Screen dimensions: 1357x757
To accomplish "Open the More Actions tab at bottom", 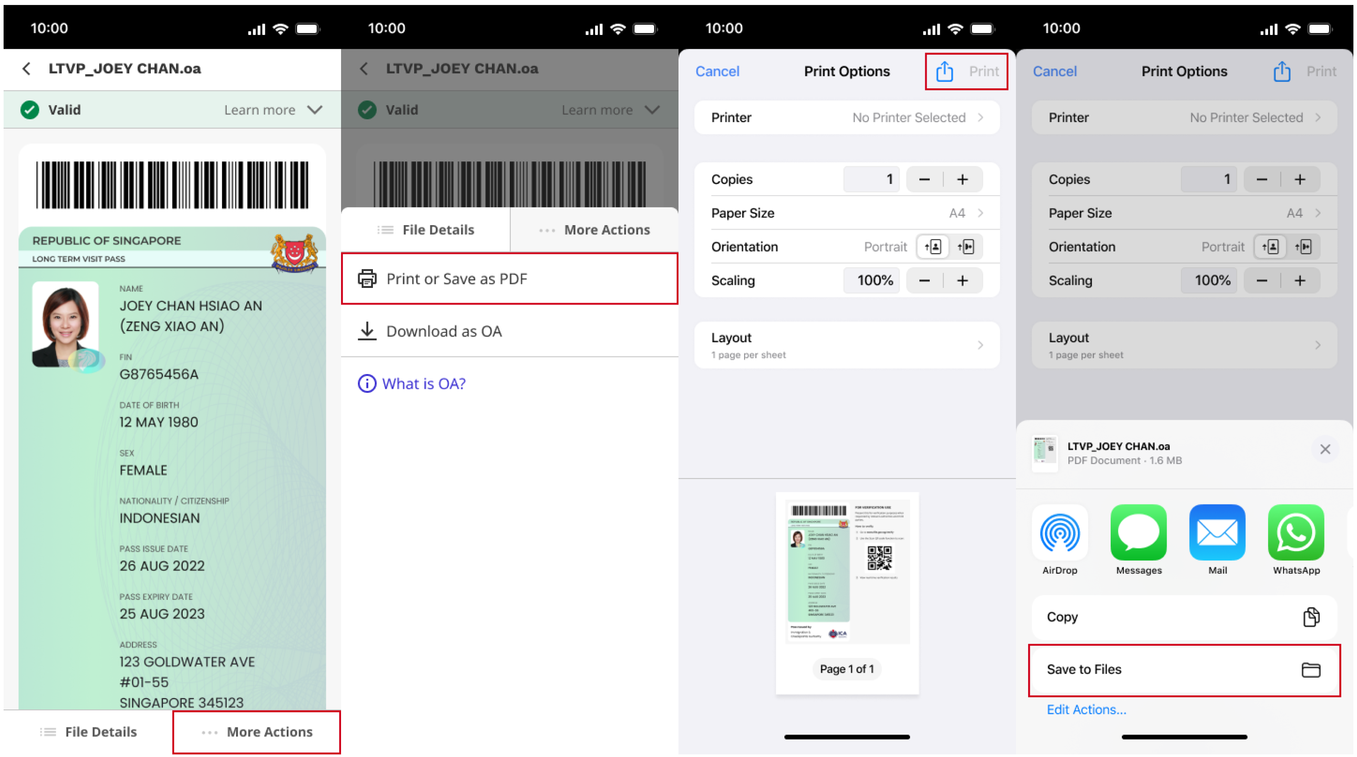I will pos(257,732).
